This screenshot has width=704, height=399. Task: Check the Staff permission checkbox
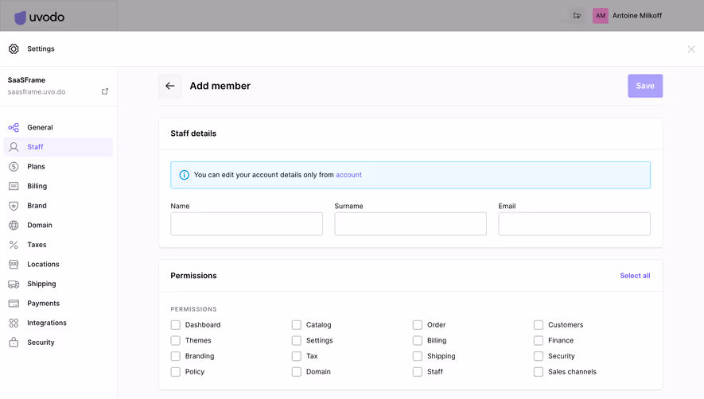[x=418, y=372]
